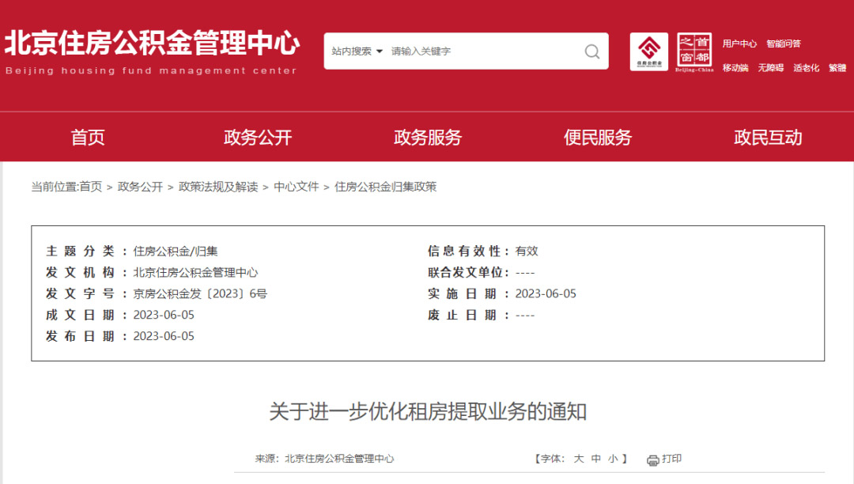Image resolution: width=854 pixels, height=484 pixels.
Task: Open the housing fund logo icon
Action: coord(648,51)
